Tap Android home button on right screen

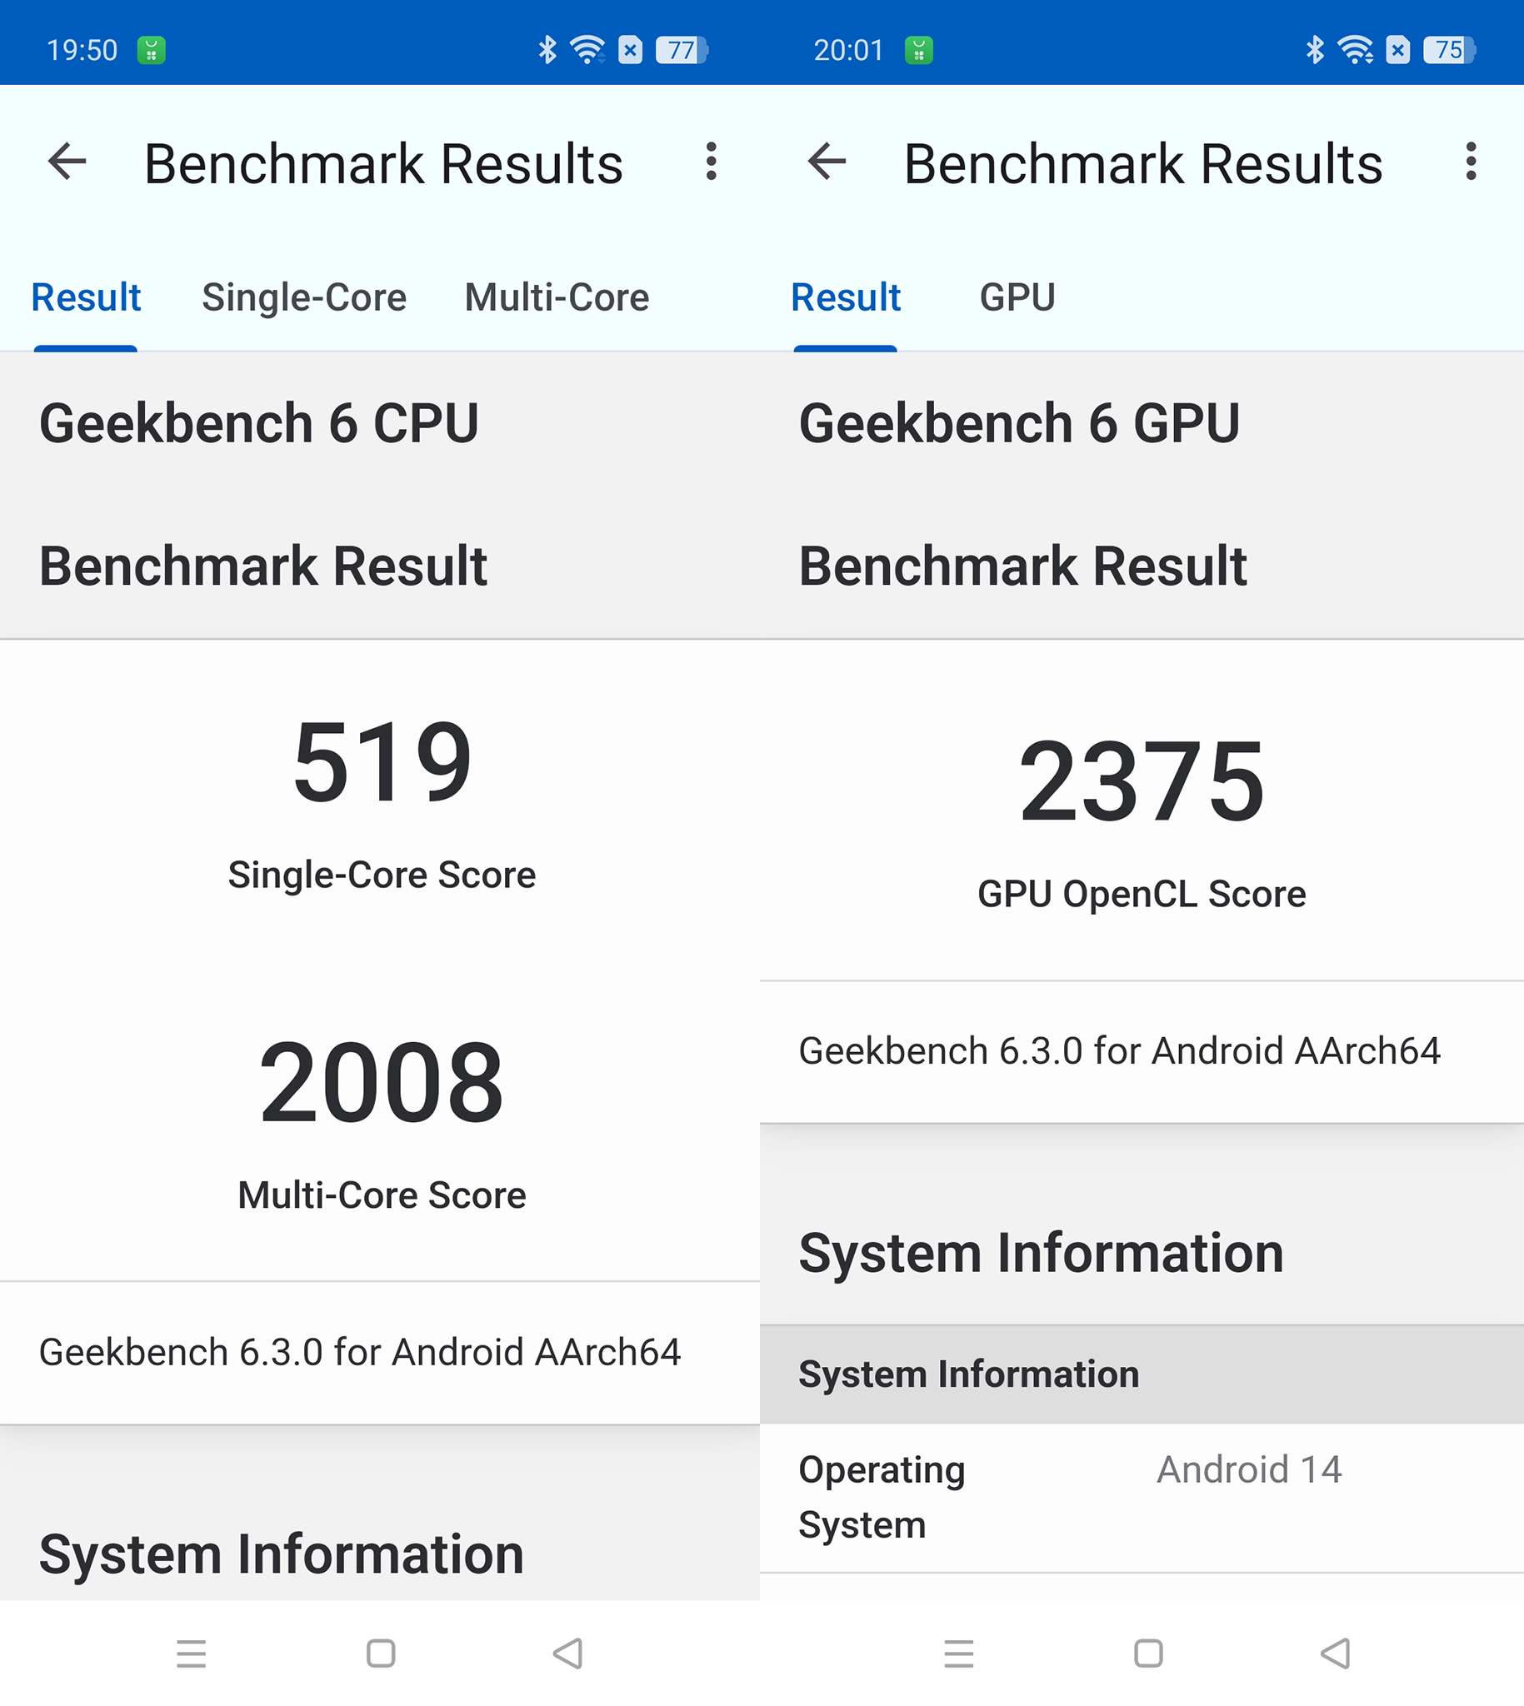click(1148, 1654)
